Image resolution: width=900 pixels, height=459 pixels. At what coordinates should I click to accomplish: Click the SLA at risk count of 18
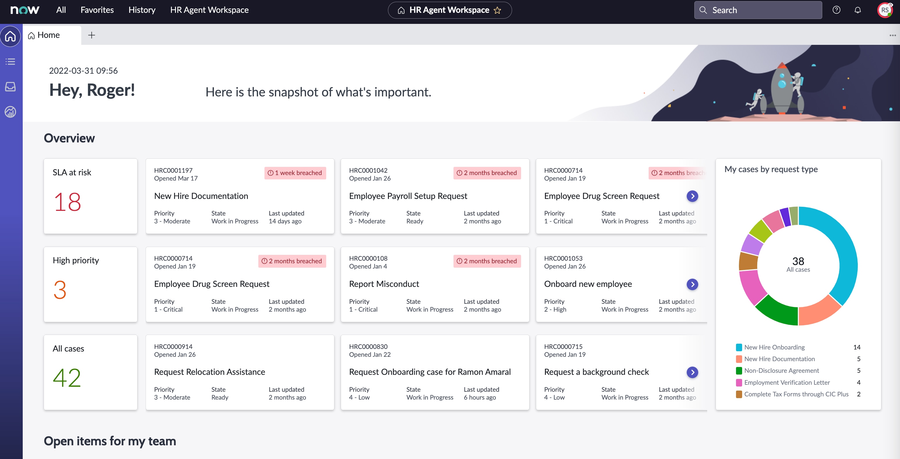pyautogui.click(x=68, y=202)
